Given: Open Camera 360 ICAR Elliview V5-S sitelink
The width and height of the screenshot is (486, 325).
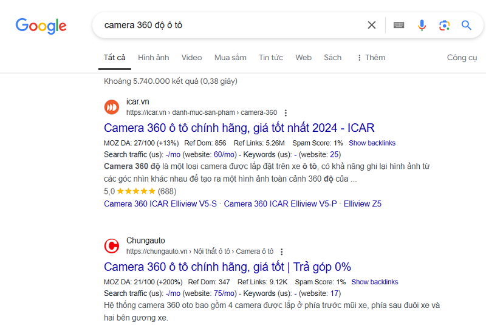Looking at the screenshot, I should pyautogui.click(x=160, y=204).
